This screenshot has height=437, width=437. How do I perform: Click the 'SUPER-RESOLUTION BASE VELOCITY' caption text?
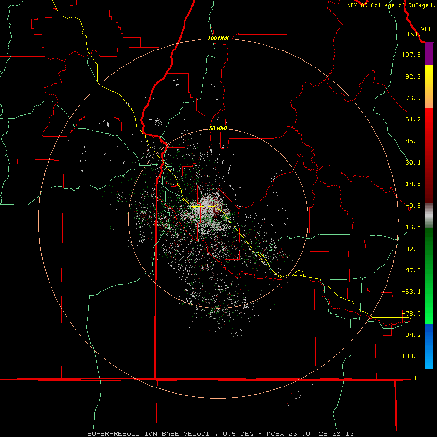pyautogui.click(x=153, y=434)
